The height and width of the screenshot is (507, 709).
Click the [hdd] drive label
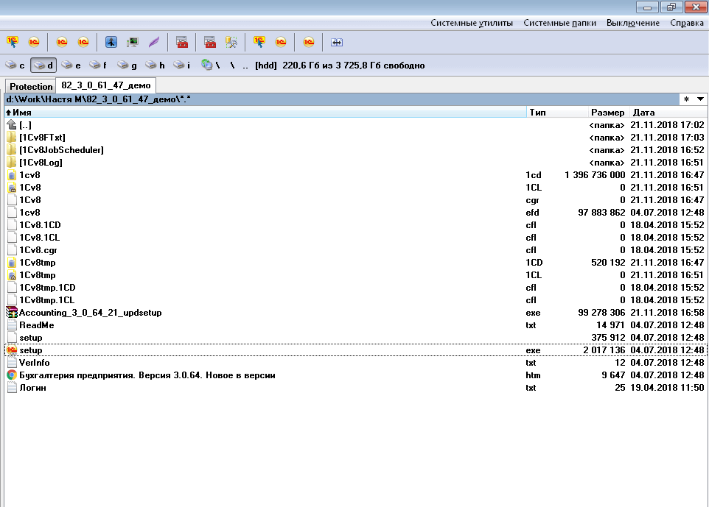click(x=266, y=65)
